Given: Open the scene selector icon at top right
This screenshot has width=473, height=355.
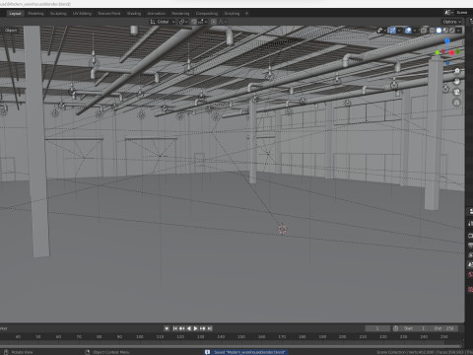Looking at the screenshot, I should click(448, 13).
